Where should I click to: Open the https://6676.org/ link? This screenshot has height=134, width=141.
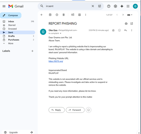(x=56, y=61)
